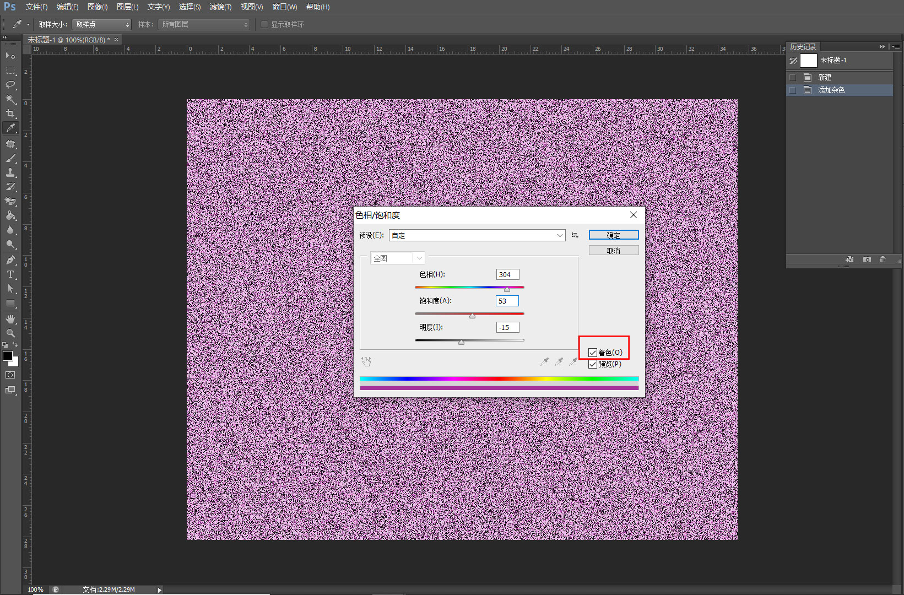Create new document from current state
The image size is (904, 595).
[x=849, y=259]
